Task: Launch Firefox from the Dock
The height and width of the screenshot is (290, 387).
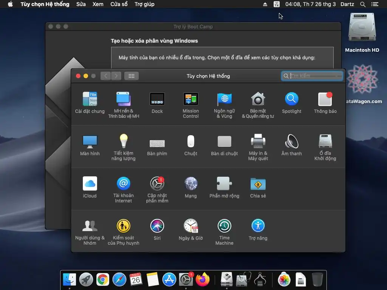Action: click(203, 280)
